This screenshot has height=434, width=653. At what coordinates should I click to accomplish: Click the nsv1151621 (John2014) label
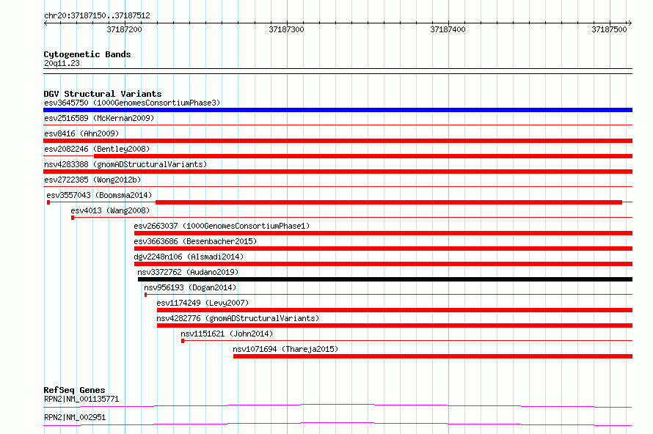coord(227,334)
